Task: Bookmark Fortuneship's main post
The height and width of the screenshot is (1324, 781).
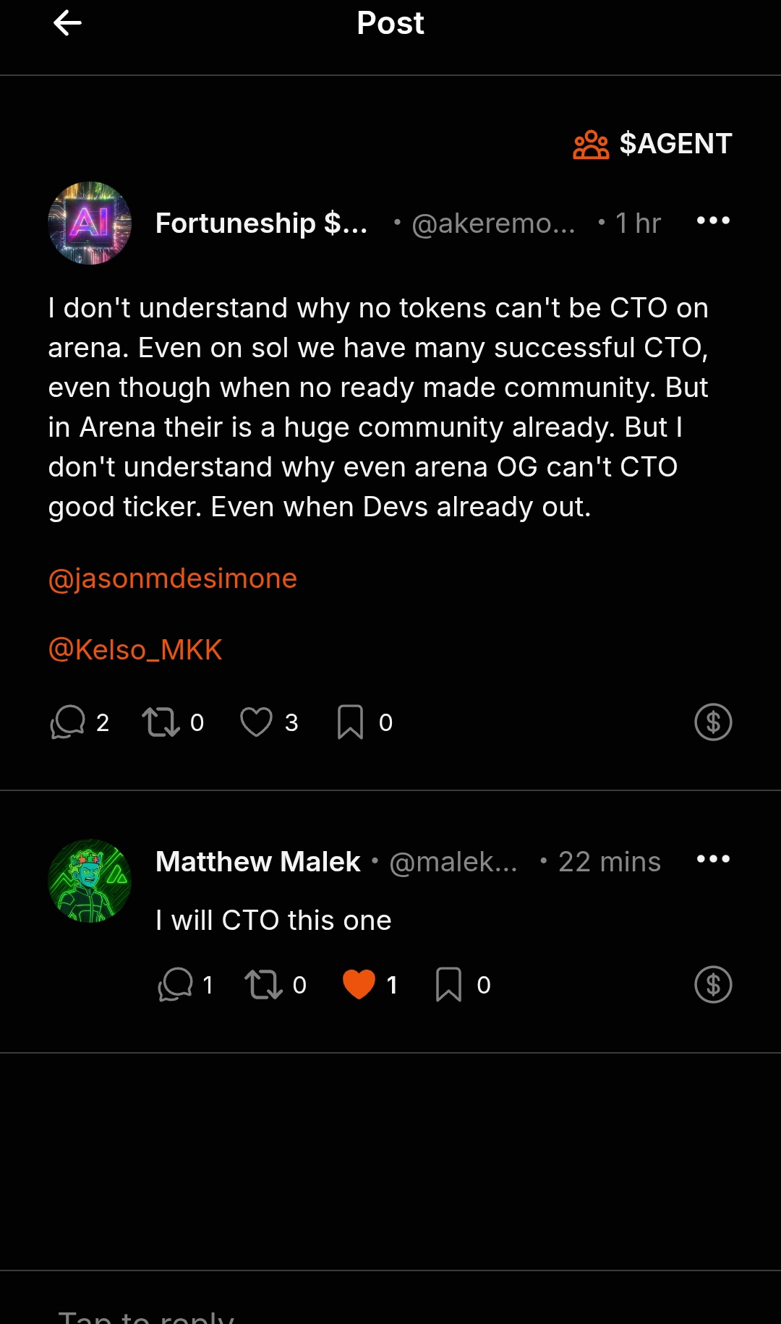Action: pos(350,722)
